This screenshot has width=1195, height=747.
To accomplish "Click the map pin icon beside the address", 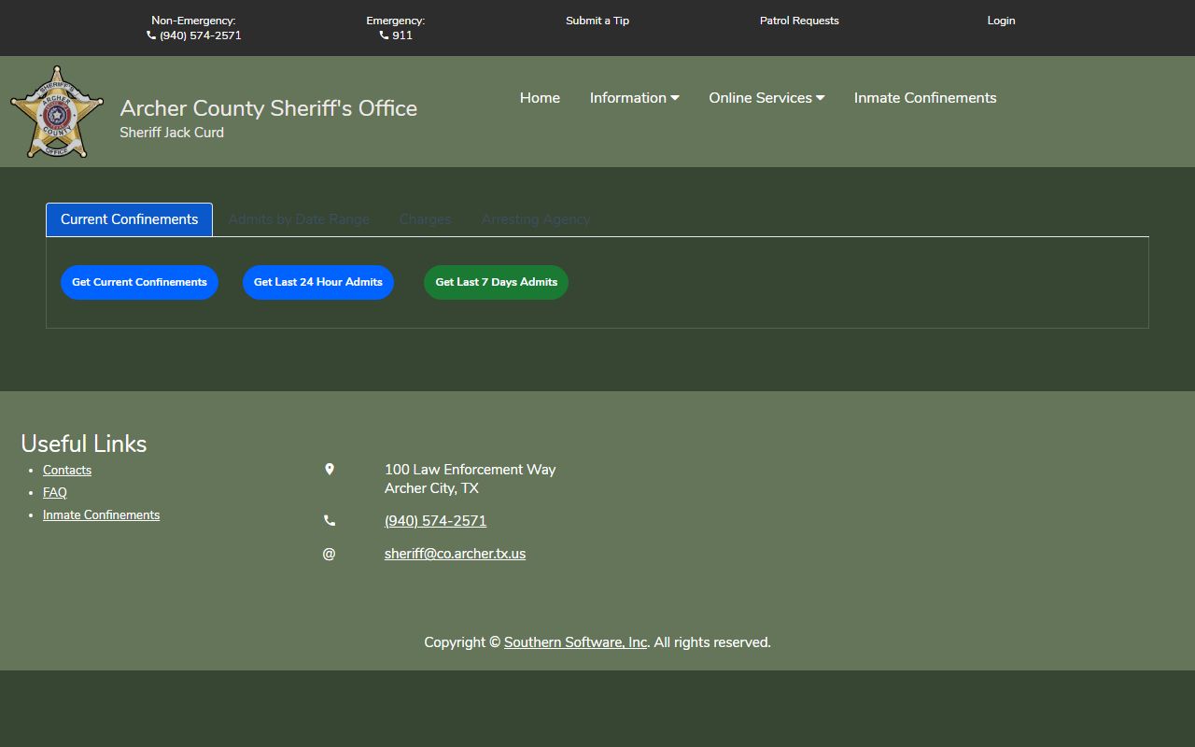I will pos(330,470).
